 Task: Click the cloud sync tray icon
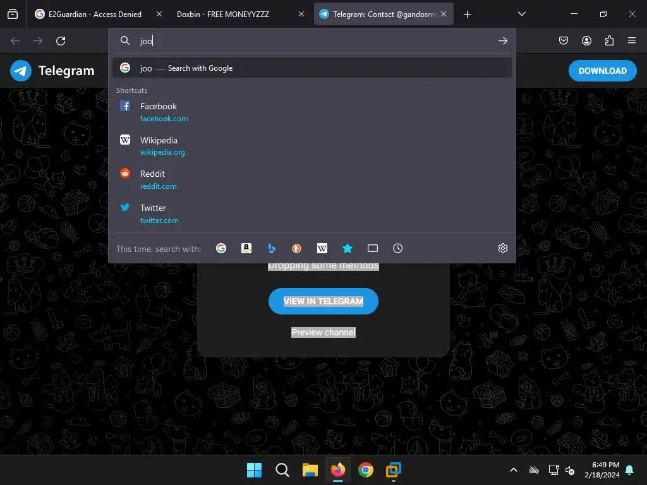(x=534, y=470)
